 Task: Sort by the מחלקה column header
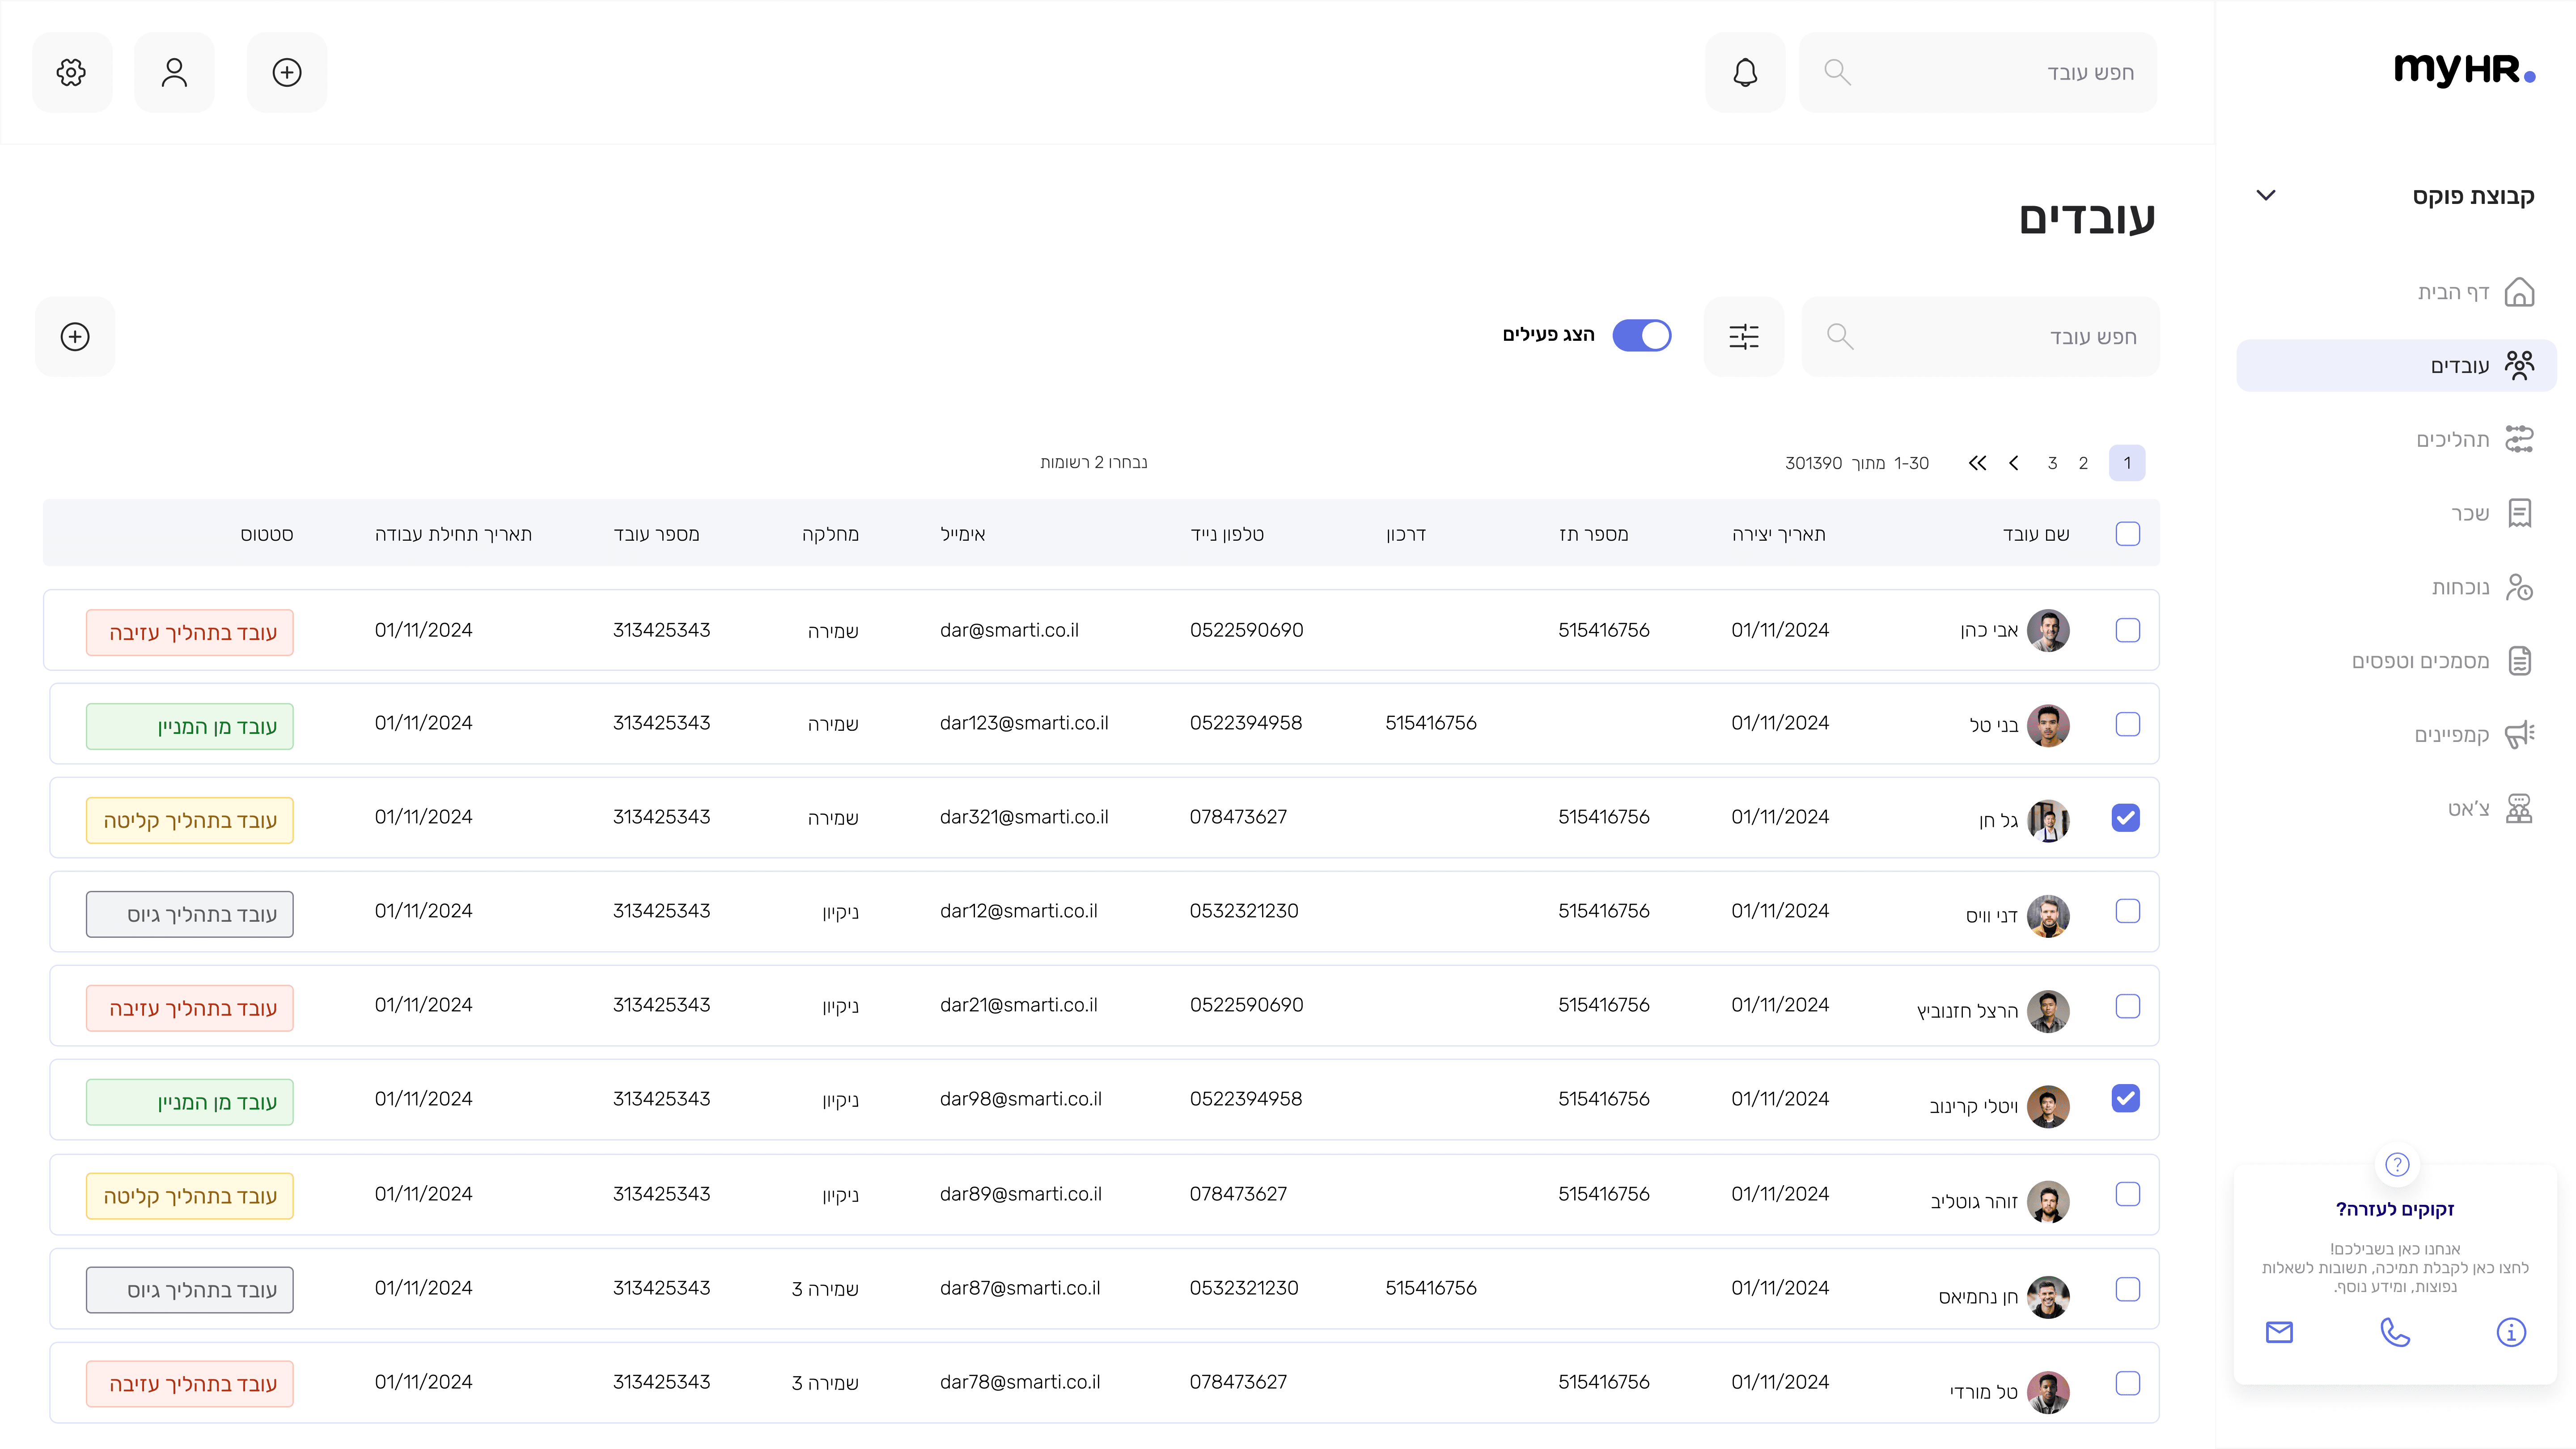(830, 534)
